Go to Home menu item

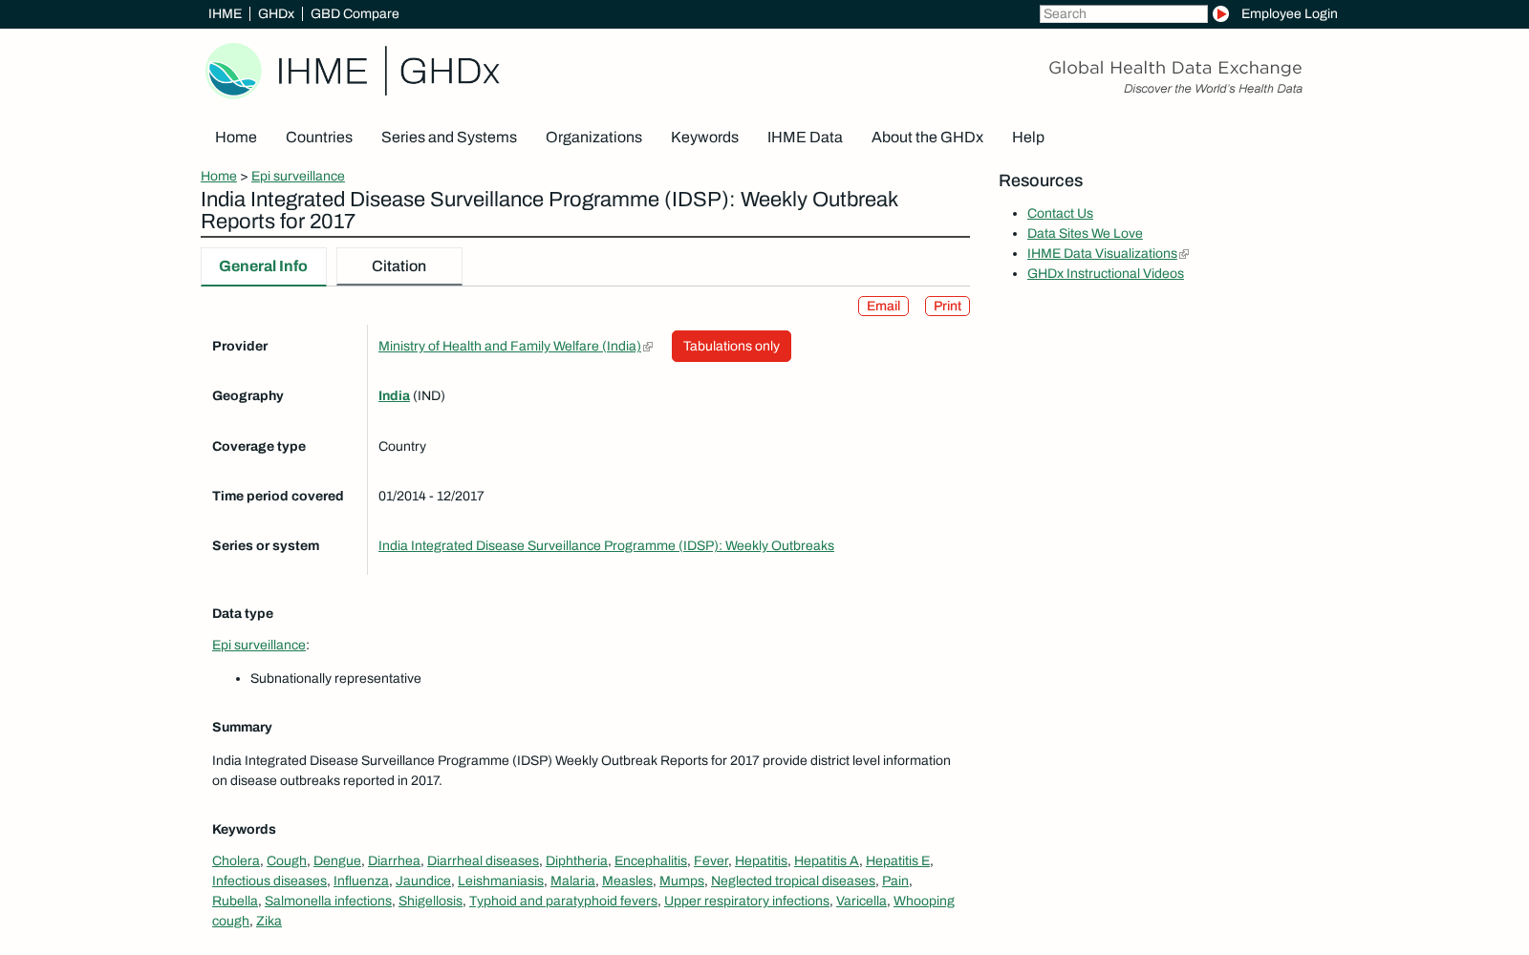(x=236, y=138)
